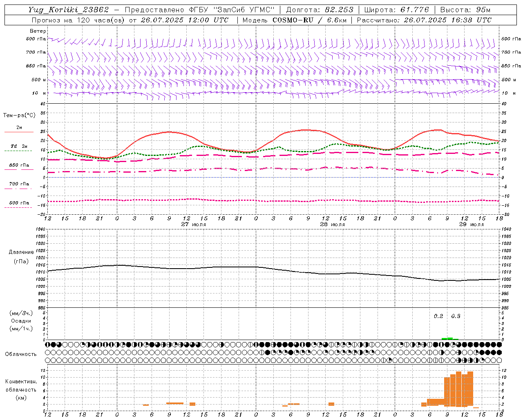Click dotted pink line sample under '500 гПа' legend
The width and height of the screenshot is (523, 418).
tap(18, 208)
